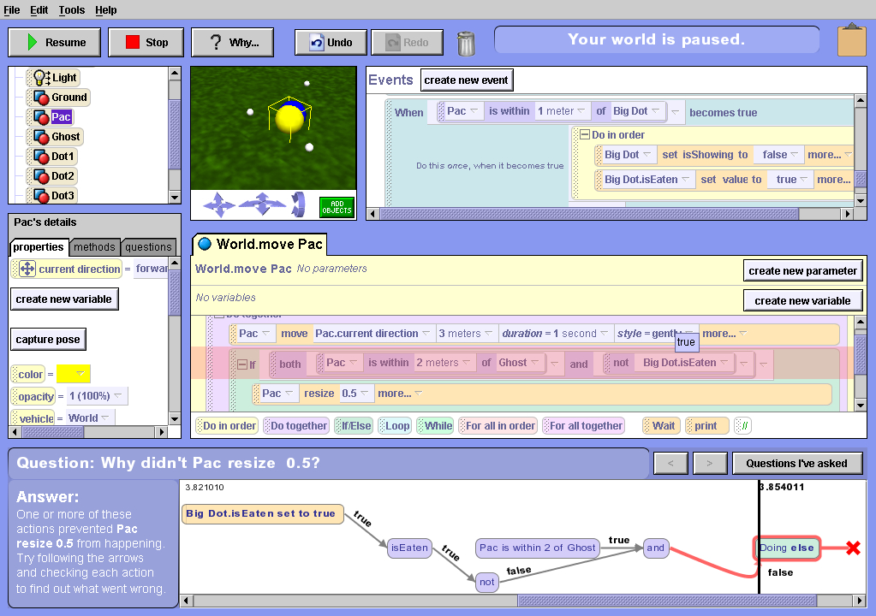Click the trash can icon
Image resolution: width=876 pixels, height=616 pixels.
point(466,43)
